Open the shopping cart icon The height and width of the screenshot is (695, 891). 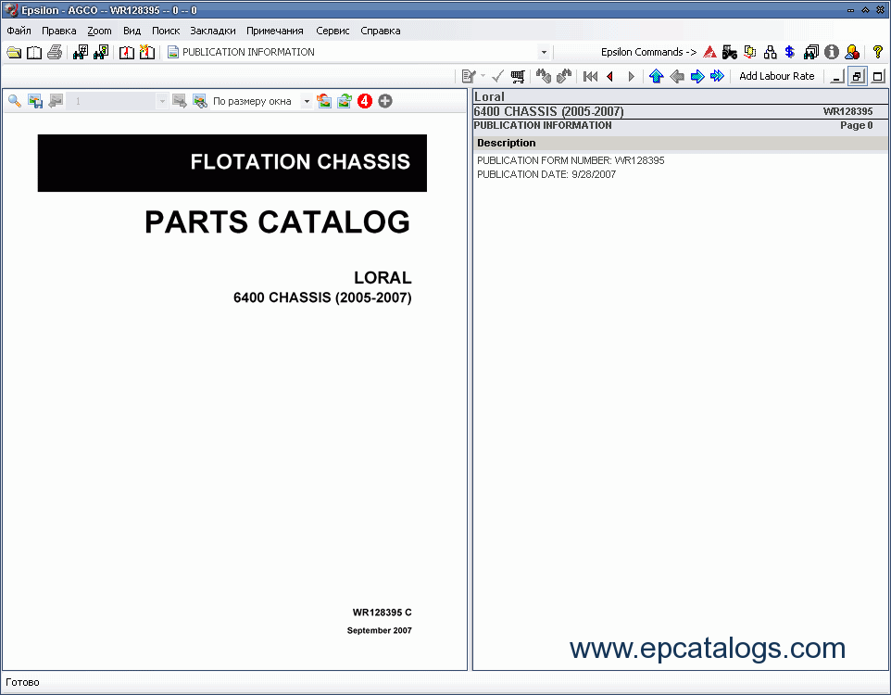coord(518,76)
